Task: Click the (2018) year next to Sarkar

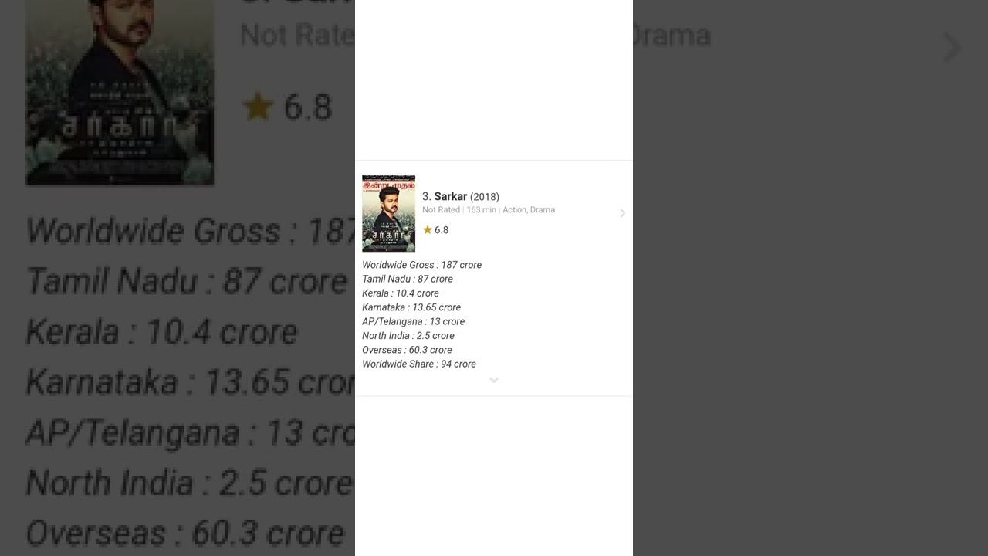Action: click(x=485, y=196)
